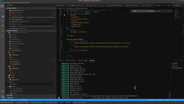Create a new terminal with plus icon
The image size is (184, 104).
(x=176, y=60)
